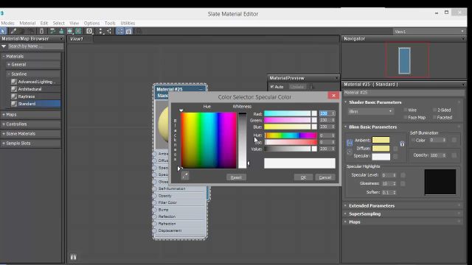Click the Ambient color swatch

381,140
